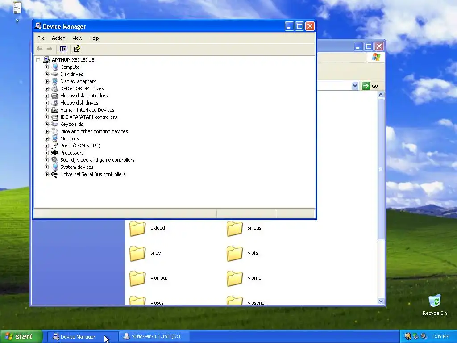
Task: Switch to virtio-win-0.1.190 (D:) taskbar button
Action: (154, 337)
